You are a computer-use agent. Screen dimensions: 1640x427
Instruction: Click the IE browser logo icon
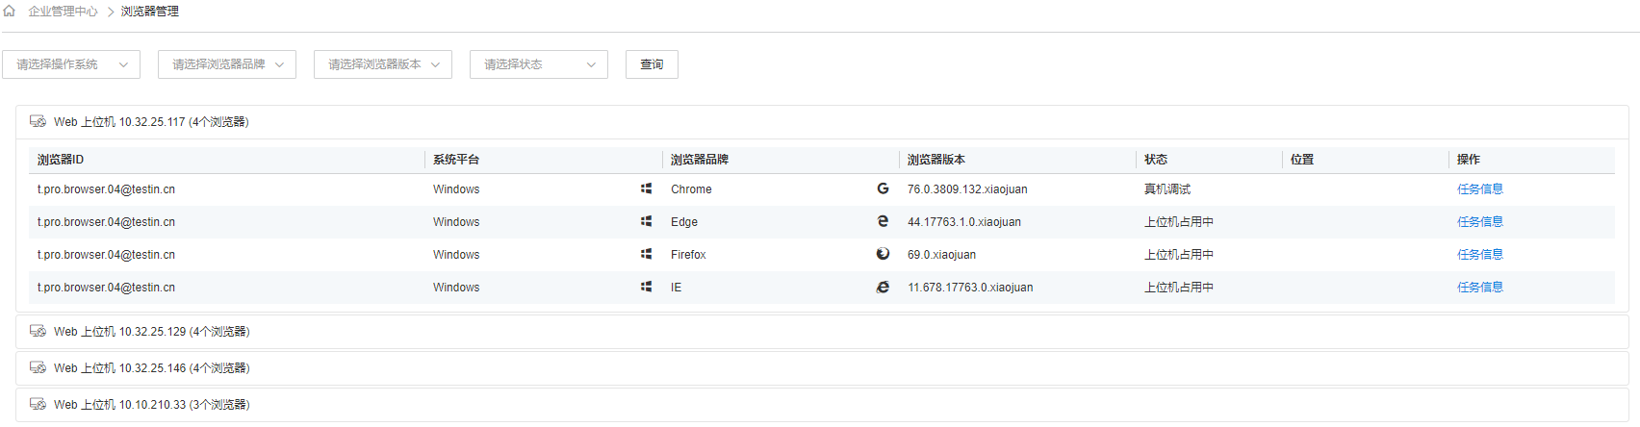[883, 287]
